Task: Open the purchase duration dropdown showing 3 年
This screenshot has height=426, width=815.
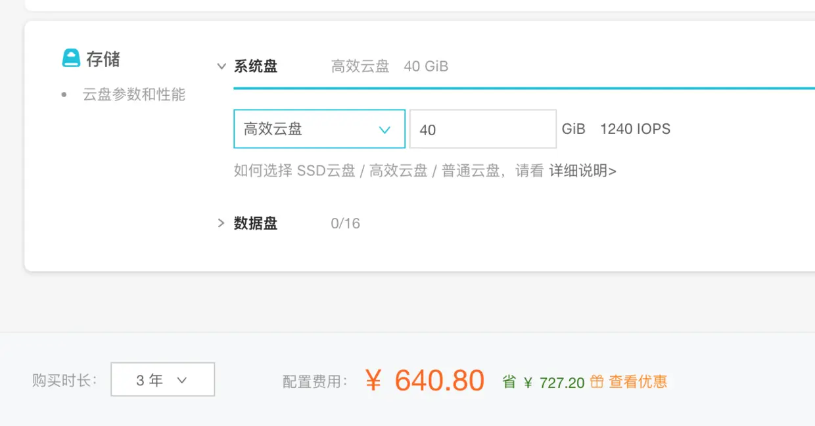Action: (x=162, y=379)
